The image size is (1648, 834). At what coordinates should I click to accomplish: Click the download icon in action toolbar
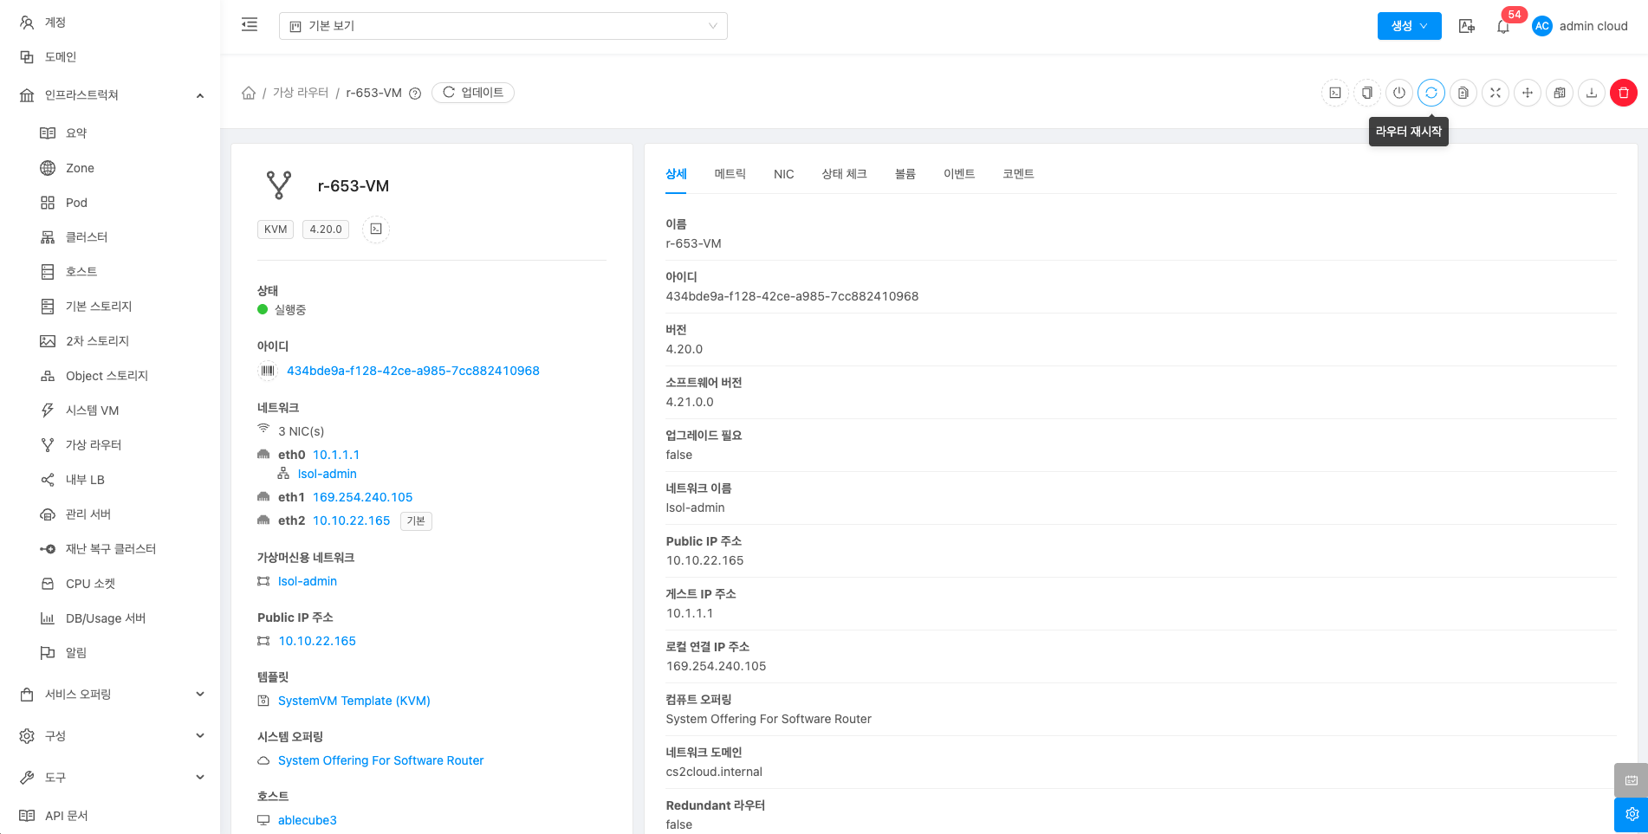click(x=1591, y=93)
